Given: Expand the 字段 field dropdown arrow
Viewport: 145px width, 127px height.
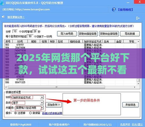Looking at the screenshot, I should point(42,97).
